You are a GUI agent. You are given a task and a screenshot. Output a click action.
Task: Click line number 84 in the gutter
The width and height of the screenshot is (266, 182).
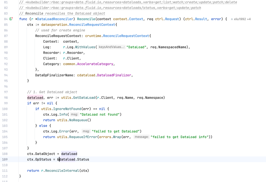coord(6,19)
